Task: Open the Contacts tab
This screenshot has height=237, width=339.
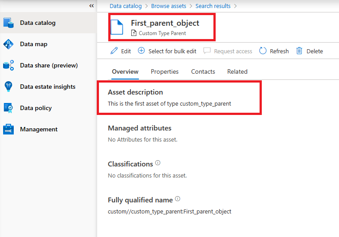Action: [203, 71]
